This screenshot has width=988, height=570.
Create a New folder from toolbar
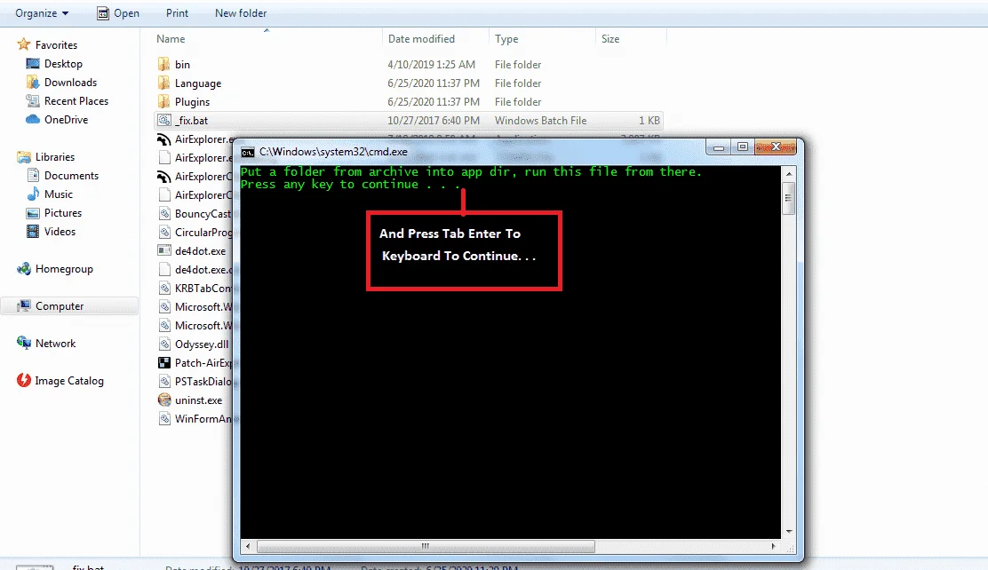[241, 13]
